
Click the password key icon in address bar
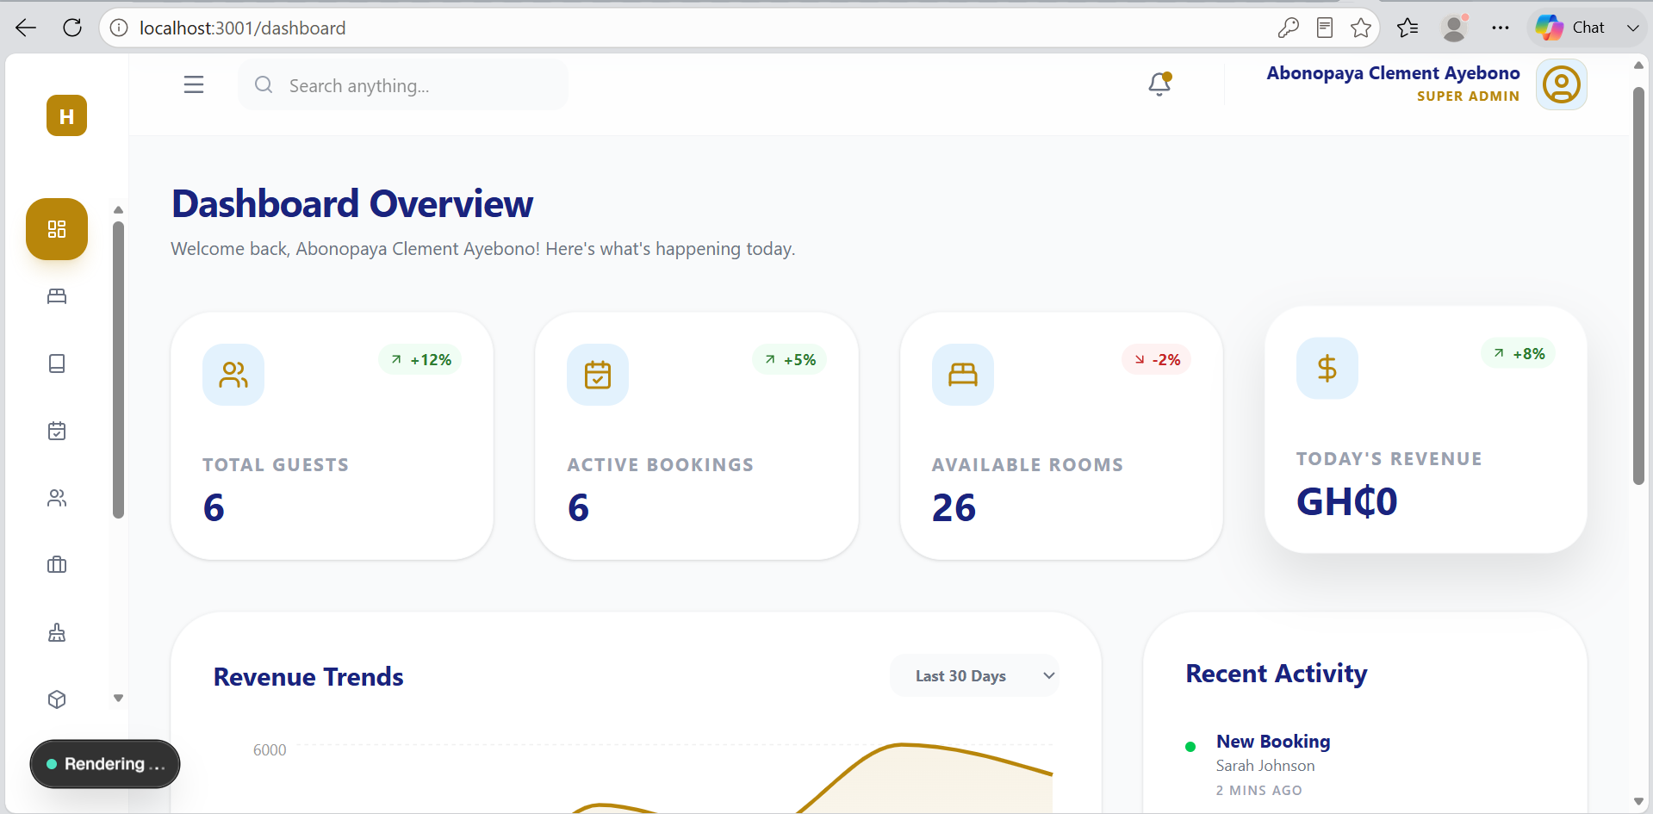point(1288,28)
